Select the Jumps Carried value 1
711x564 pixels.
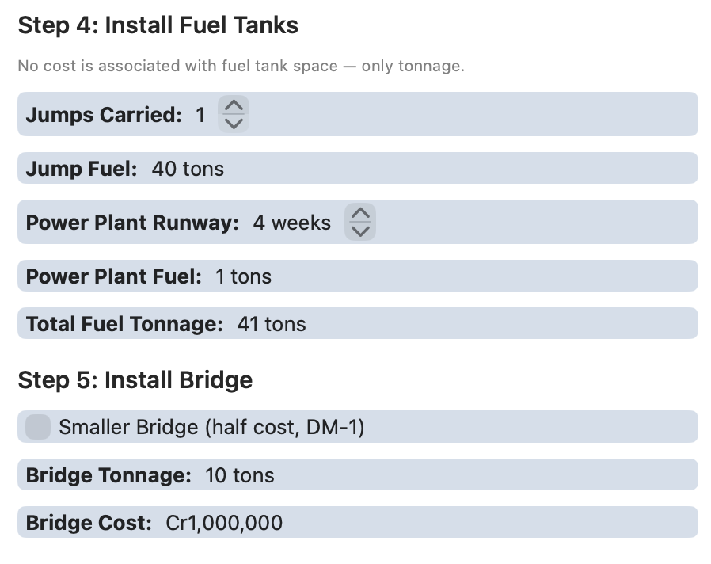(200, 115)
